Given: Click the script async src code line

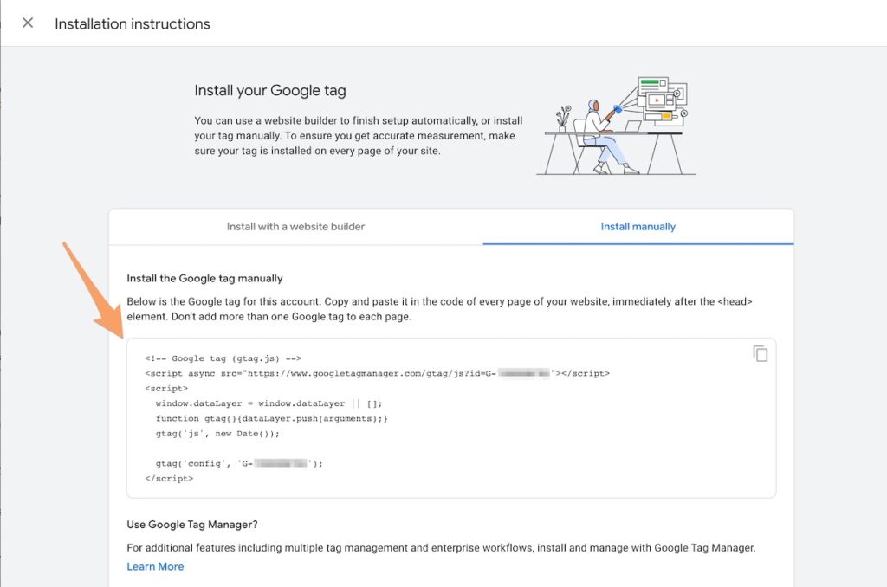Looking at the screenshot, I should 377,373.
